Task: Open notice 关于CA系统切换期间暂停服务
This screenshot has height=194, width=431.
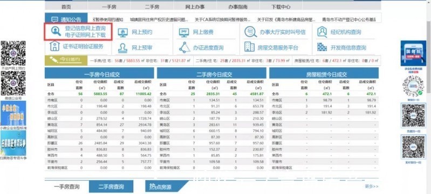Action: point(223,20)
